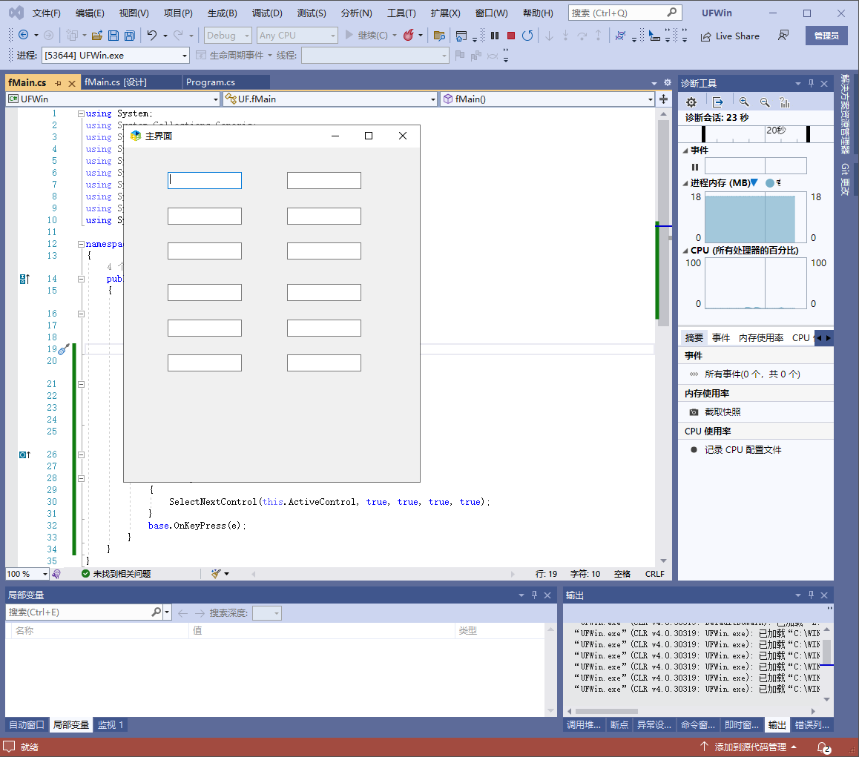Click the Save All double-disk icon
859x757 pixels.
point(130,36)
